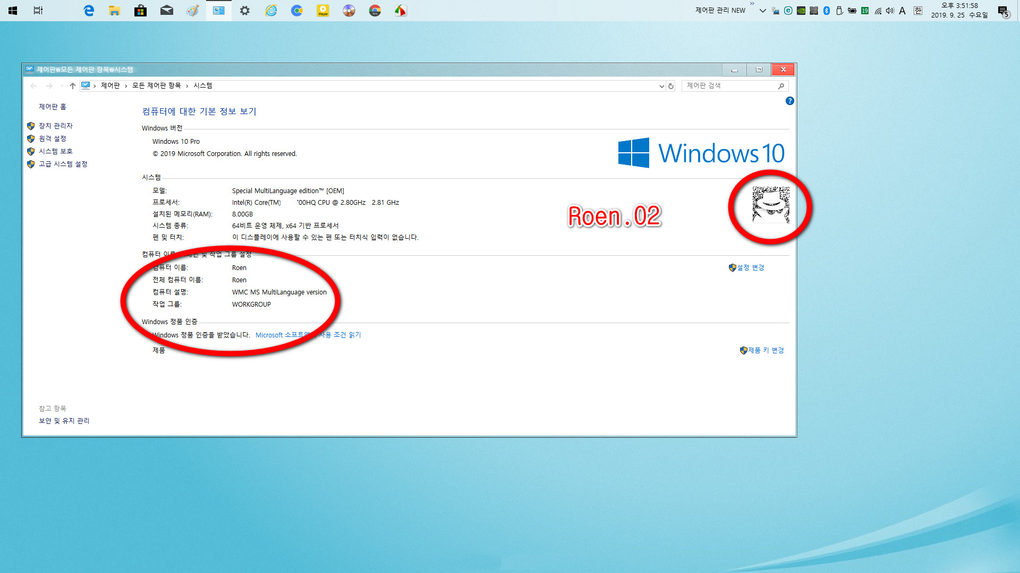Click the safely remove hardware USB icon
Screen dimensions: 1020x573
pyautogui.click(x=839, y=11)
